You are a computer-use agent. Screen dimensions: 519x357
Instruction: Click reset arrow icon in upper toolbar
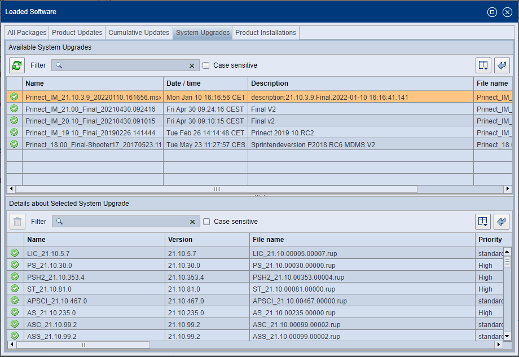(x=502, y=65)
